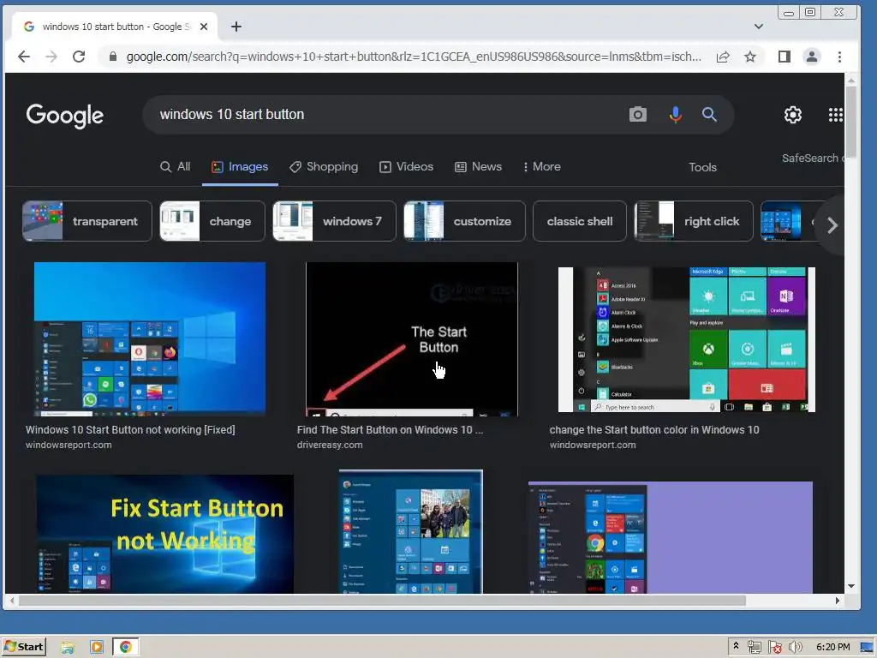Viewport: 877px width, 658px height.
Task: Open Google quick settings gear
Action: (x=792, y=115)
